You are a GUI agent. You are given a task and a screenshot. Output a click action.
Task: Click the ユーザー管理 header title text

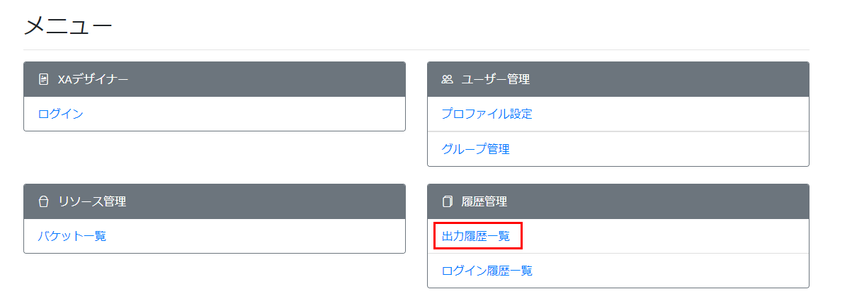point(495,79)
